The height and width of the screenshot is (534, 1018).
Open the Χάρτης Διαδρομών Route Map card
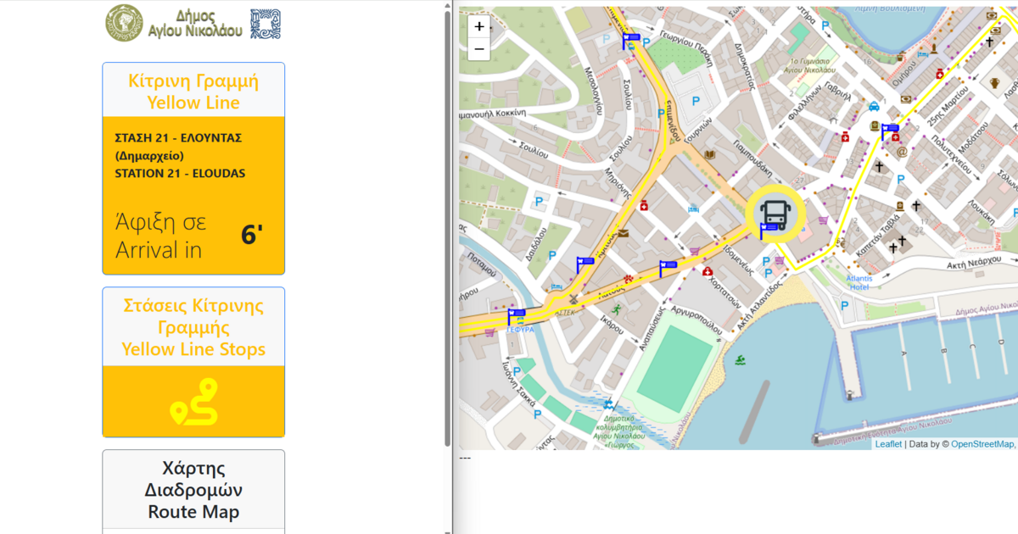193,490
